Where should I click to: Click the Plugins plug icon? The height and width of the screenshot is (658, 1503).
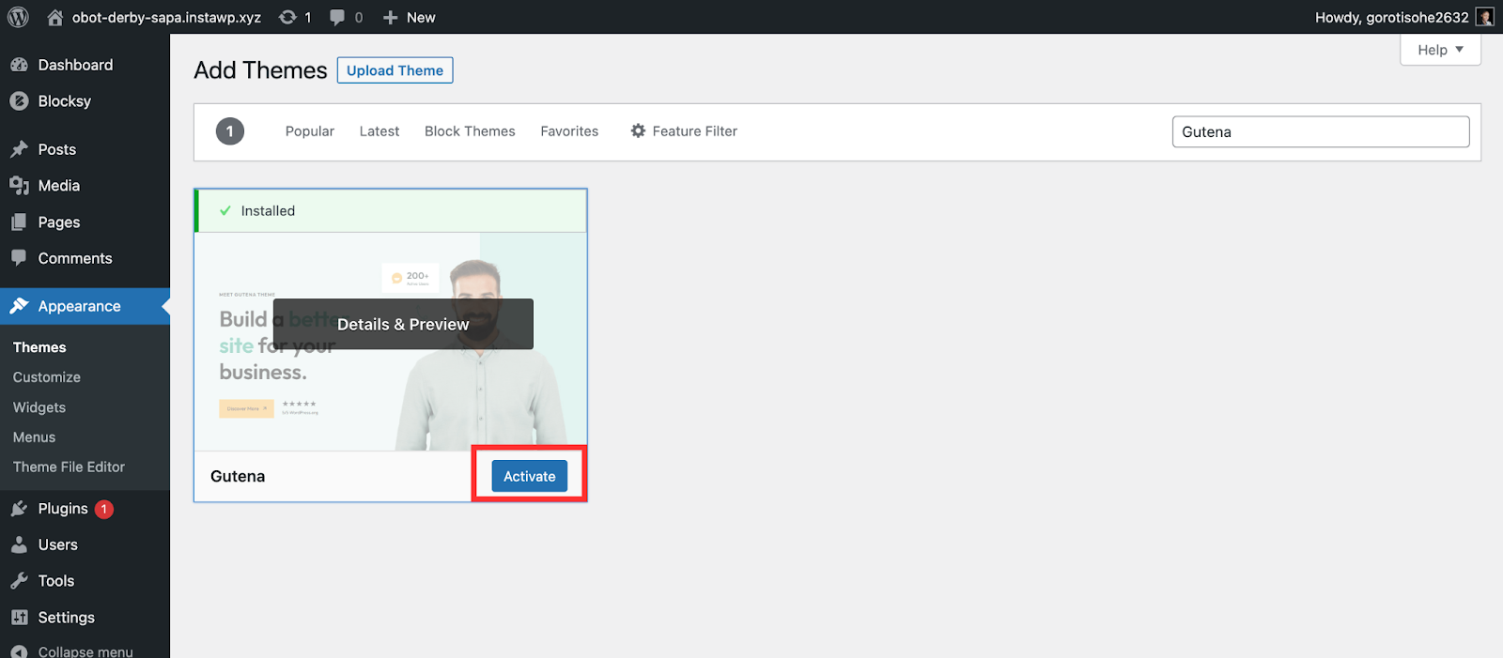pyautogui.click(x=19, y=509)
